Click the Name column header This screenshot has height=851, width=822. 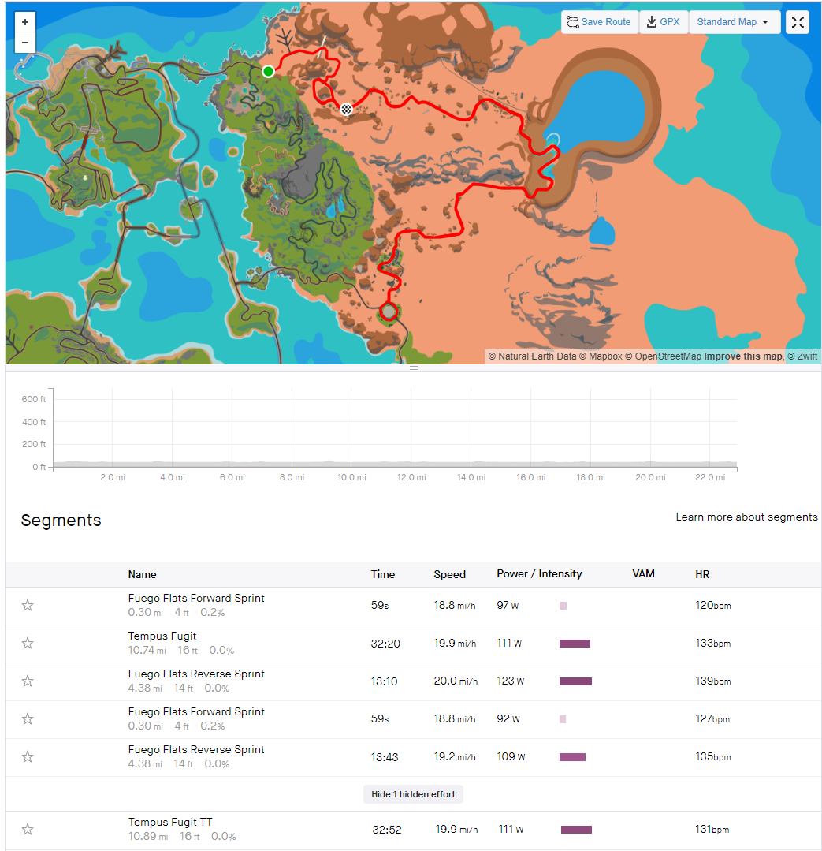142,574
